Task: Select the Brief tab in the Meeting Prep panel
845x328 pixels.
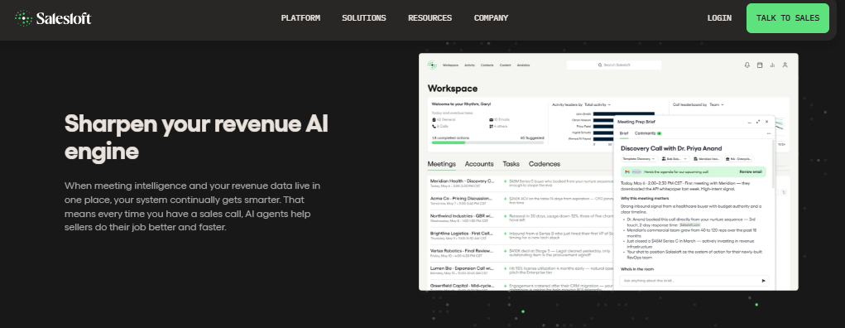Action: (x=624, y=133)
